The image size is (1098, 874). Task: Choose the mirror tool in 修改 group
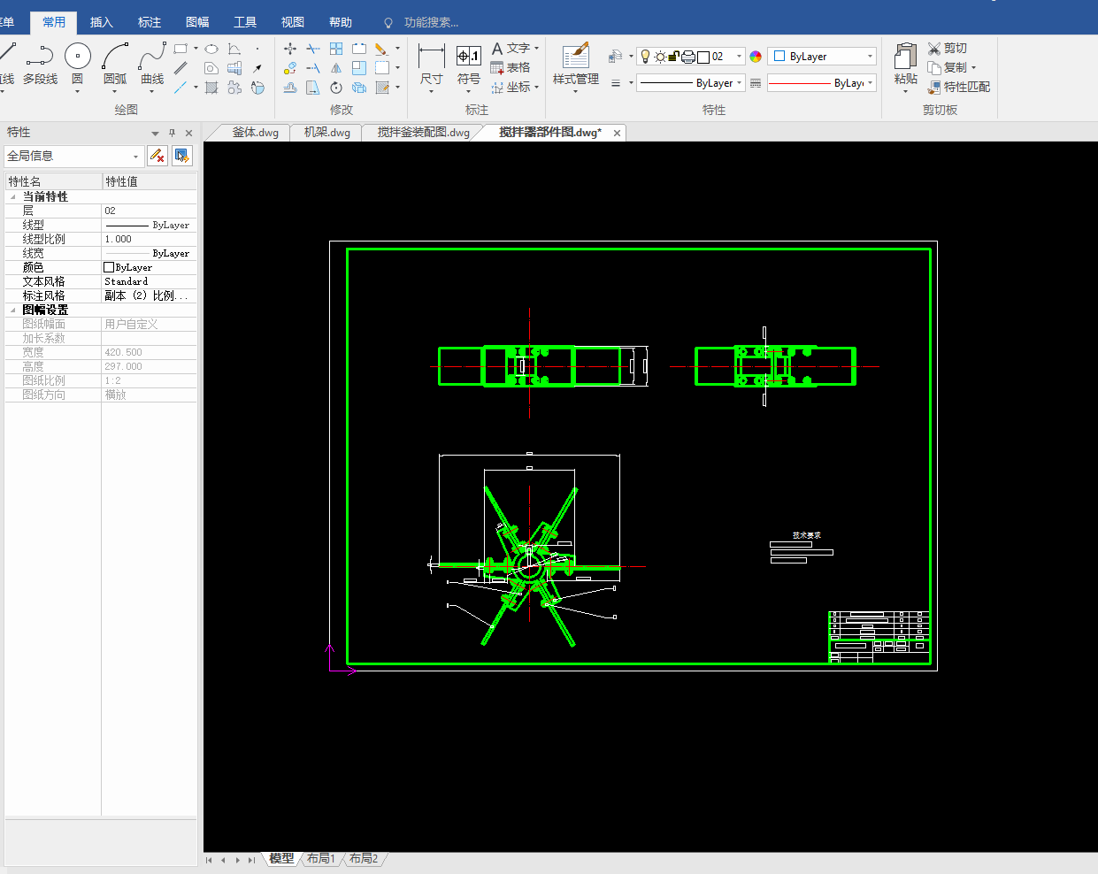[x=336, y=68]
